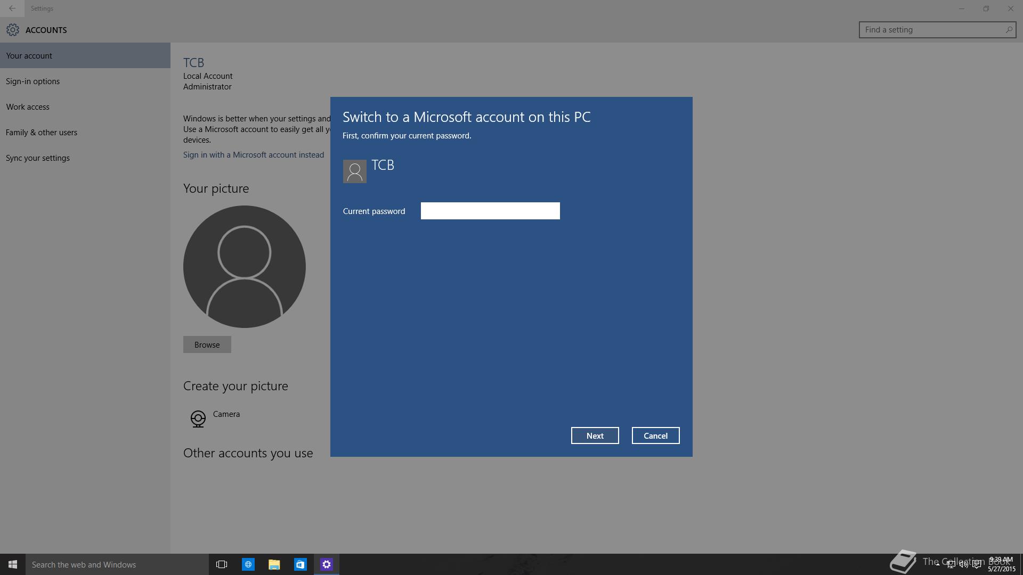
Task: Show hidden system tray icons
Action: coord(938,564)
